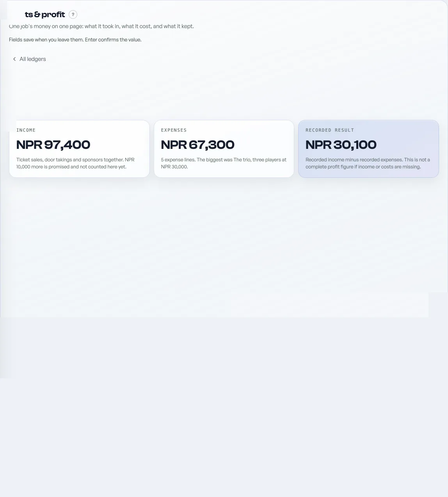Select the Expenses summary card
The image size is (448, 497).
(x=224, y=149)
